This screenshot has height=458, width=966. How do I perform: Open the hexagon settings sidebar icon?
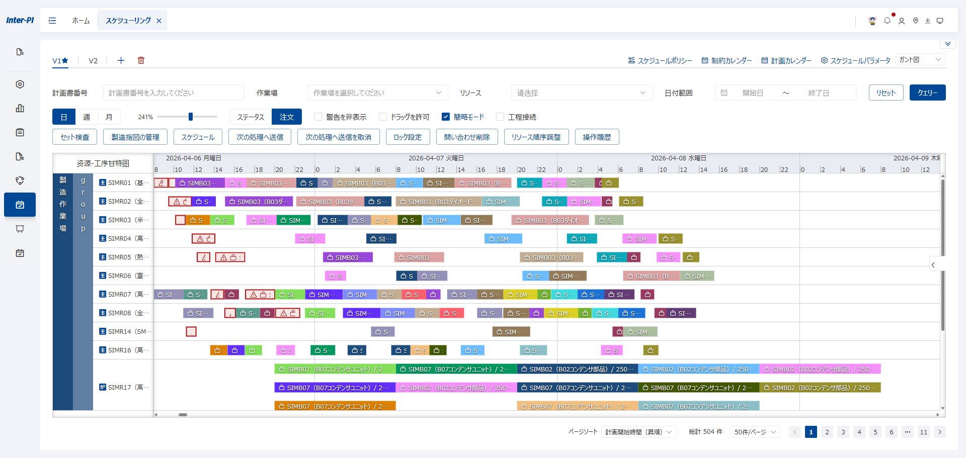coord(20,84)
